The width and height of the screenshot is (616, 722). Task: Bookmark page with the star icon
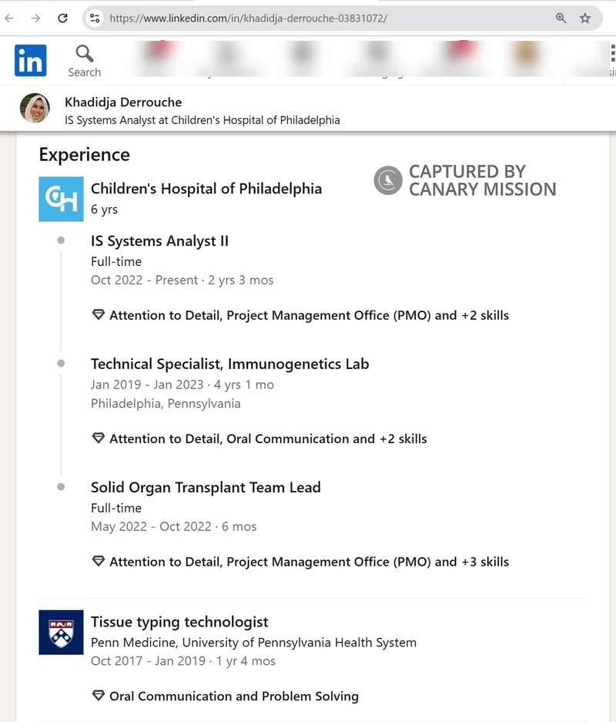pos(584,18)
